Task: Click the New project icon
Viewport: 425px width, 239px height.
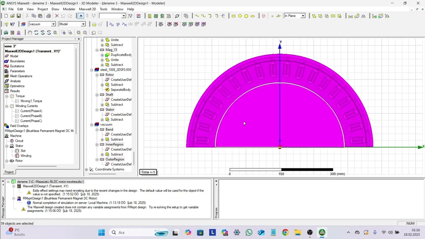Action: [x=6, y=16]
